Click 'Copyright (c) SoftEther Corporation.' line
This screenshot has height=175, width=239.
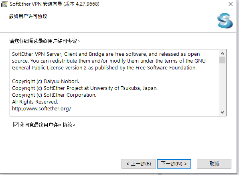[x=54, y=95]
